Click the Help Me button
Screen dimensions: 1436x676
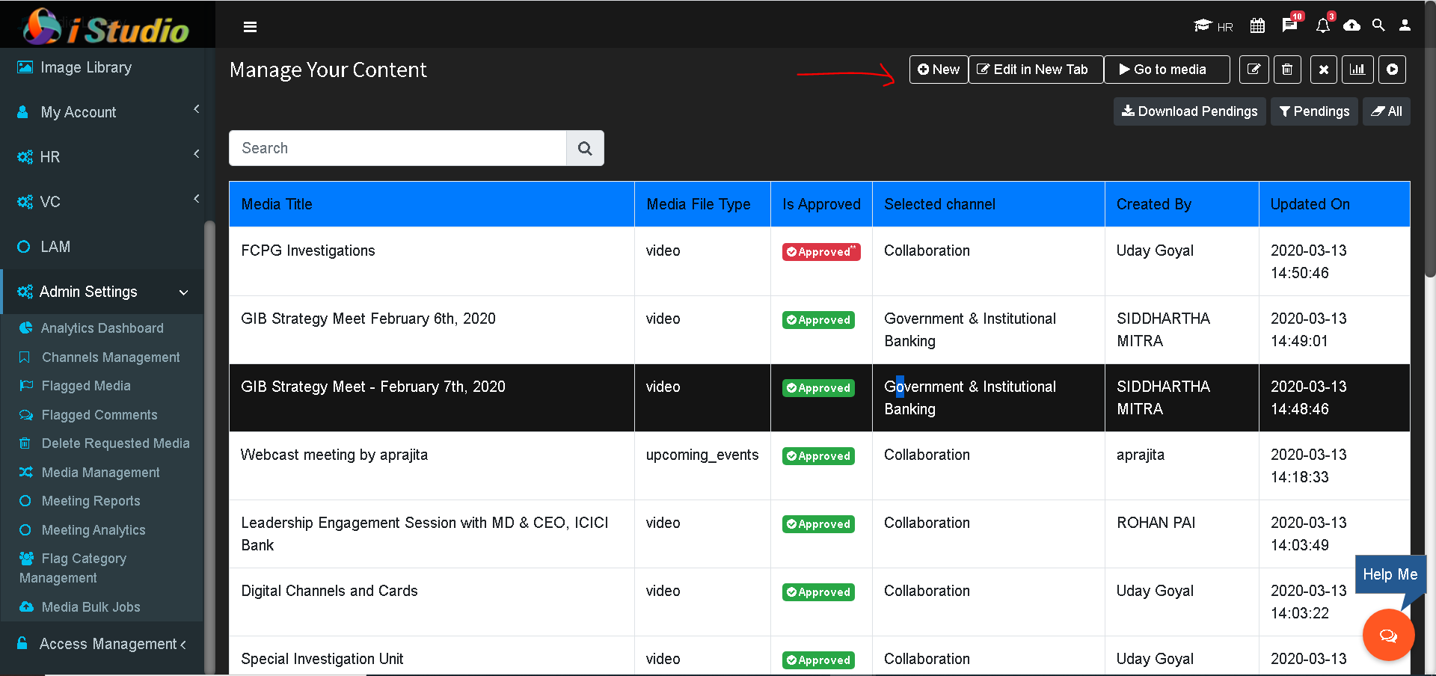1390,574
